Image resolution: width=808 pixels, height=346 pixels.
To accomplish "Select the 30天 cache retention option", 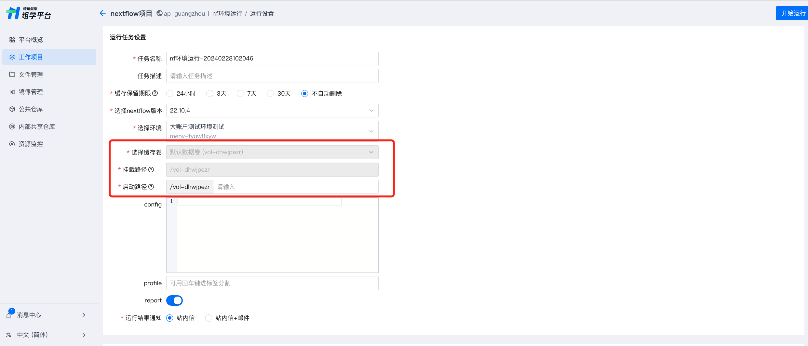I will click(x=270, y=94).
